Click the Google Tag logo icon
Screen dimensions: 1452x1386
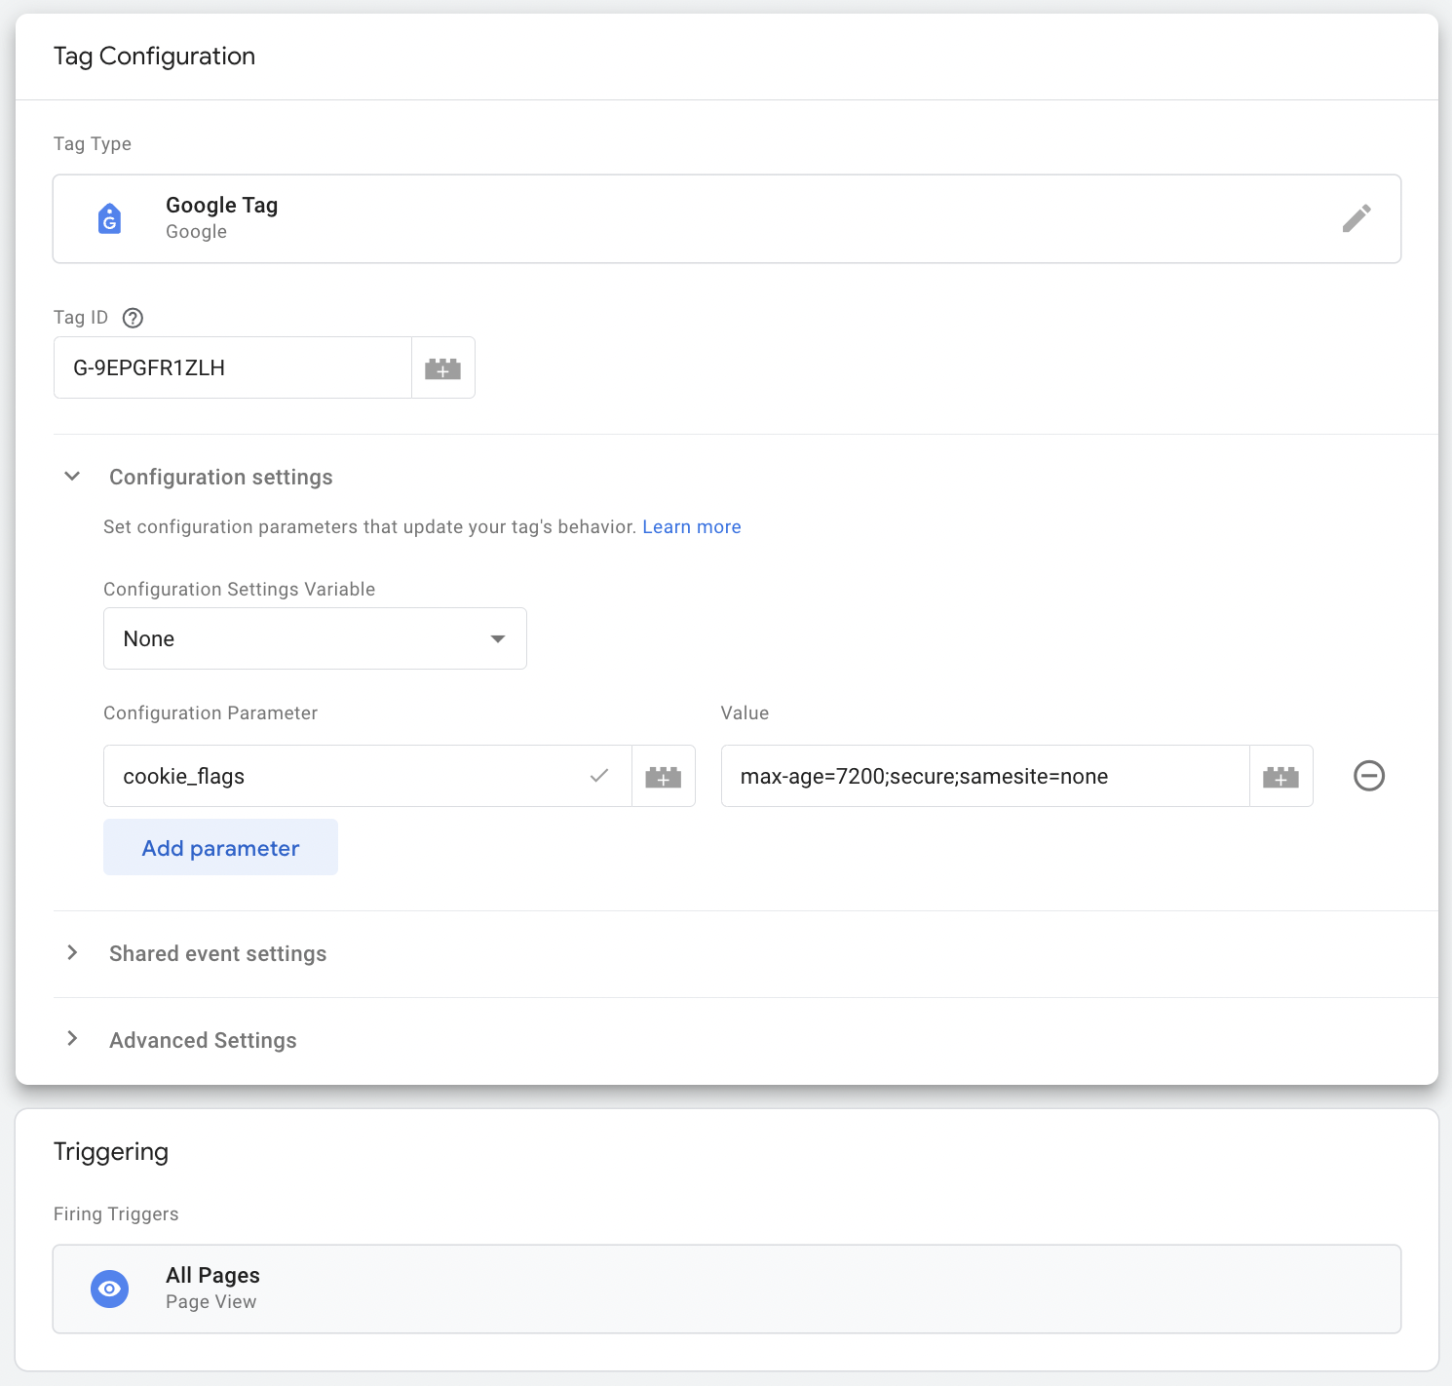coord(110,218)
